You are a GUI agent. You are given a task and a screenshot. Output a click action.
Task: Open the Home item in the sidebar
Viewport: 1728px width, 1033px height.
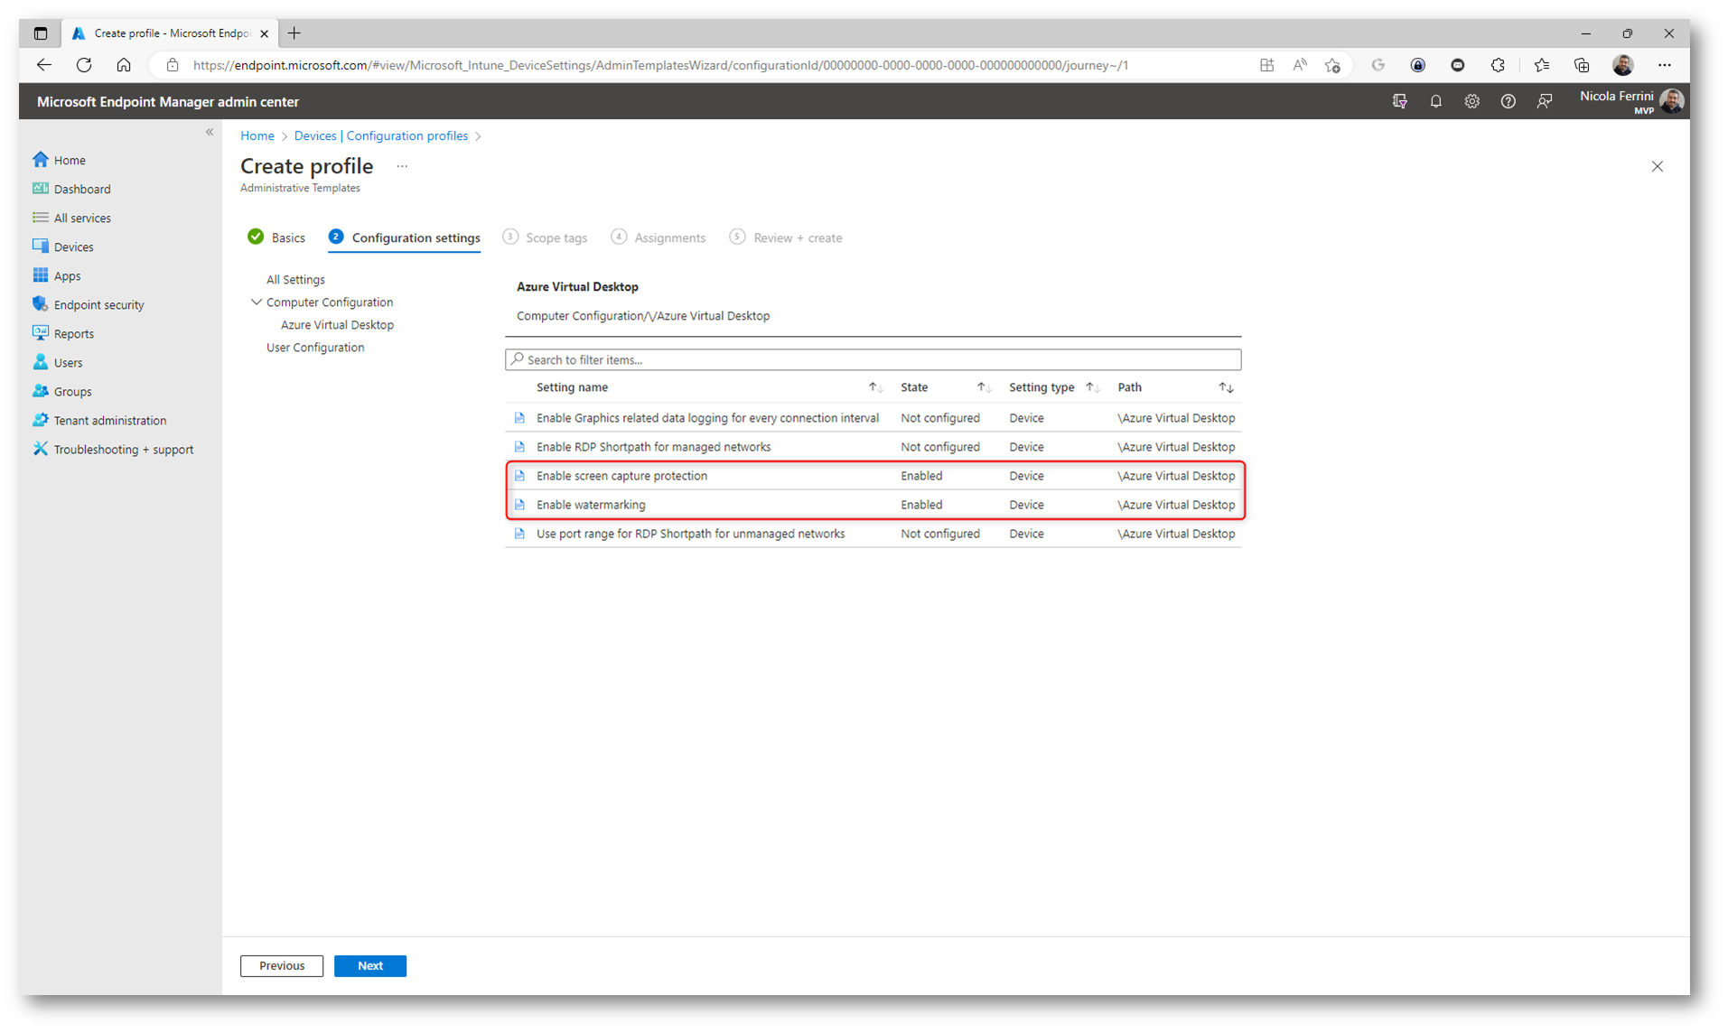tap(60, 160)
